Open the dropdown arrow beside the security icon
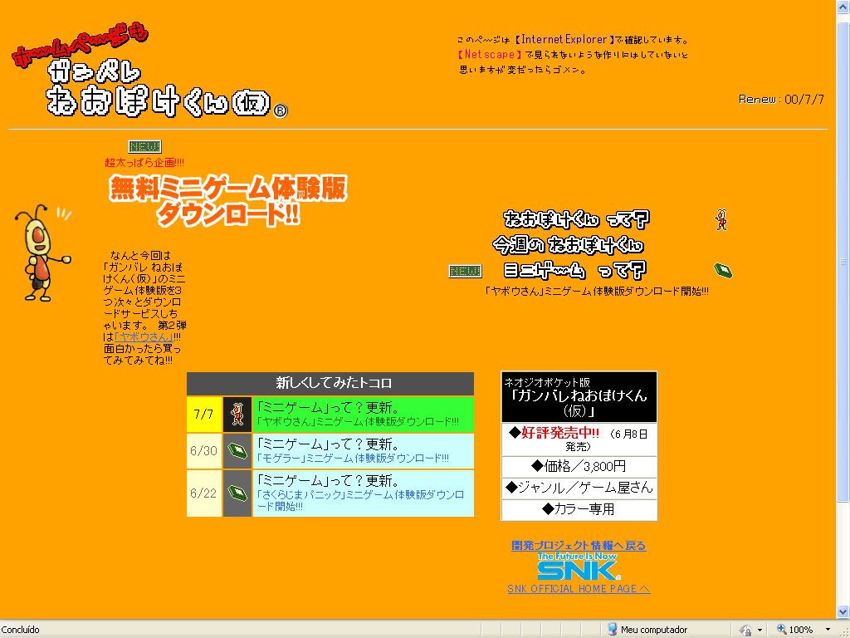 pyautogui.click(x=760, y=630)
